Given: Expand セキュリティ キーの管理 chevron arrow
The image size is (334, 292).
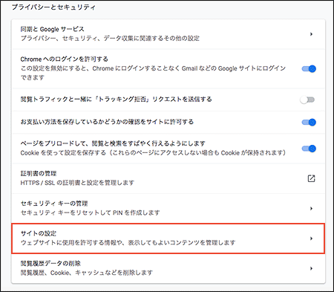Looking at the screenshot, I should pyautogui.click(x=311, y=209).
